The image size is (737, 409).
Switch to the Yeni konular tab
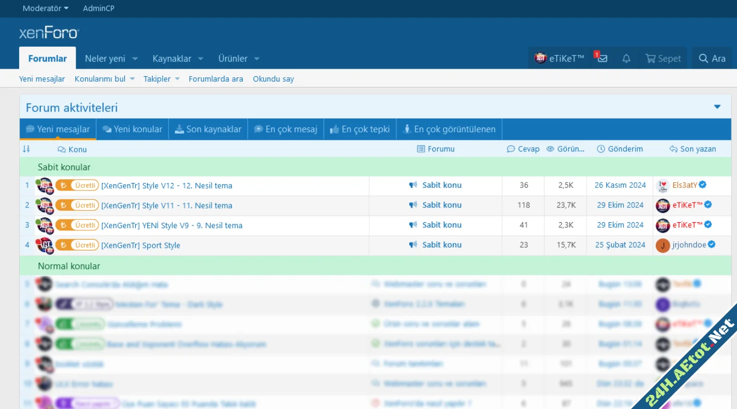[132, 129]
